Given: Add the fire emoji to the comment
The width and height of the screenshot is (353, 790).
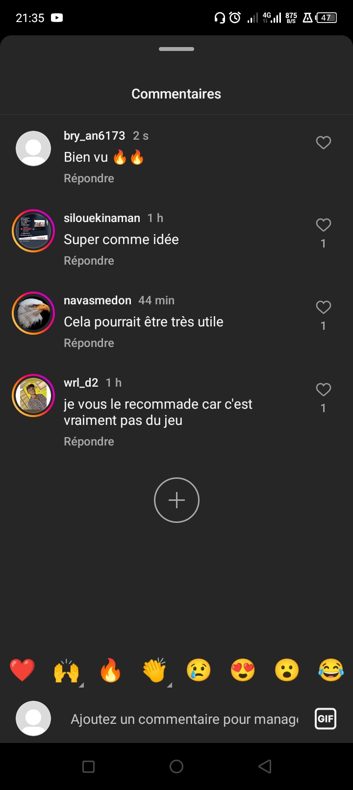Looking at the screenshot, I should coord(110,670).
